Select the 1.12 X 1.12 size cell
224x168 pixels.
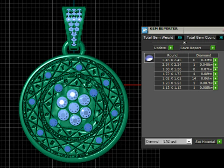point(172,88)
